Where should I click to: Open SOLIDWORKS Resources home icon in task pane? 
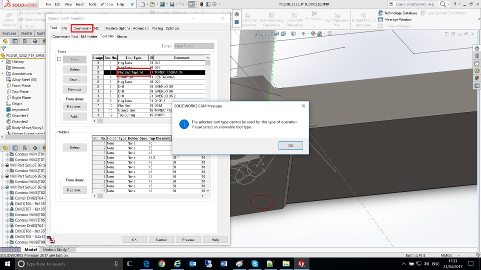point(476,48)
